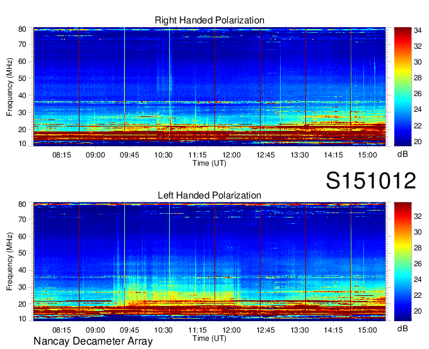
Task: Click the 22 tick on Left Handed colorbar
Action: (x=418, y=295)
